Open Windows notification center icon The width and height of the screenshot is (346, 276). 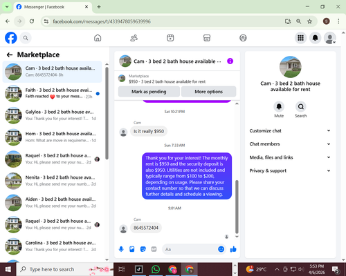pyautogui.click(x=335, y=269)
